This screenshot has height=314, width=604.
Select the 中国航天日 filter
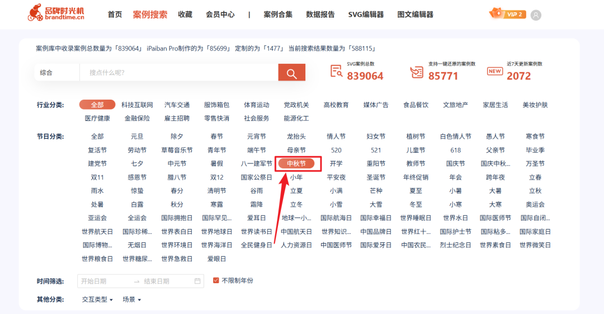point(296,232)
